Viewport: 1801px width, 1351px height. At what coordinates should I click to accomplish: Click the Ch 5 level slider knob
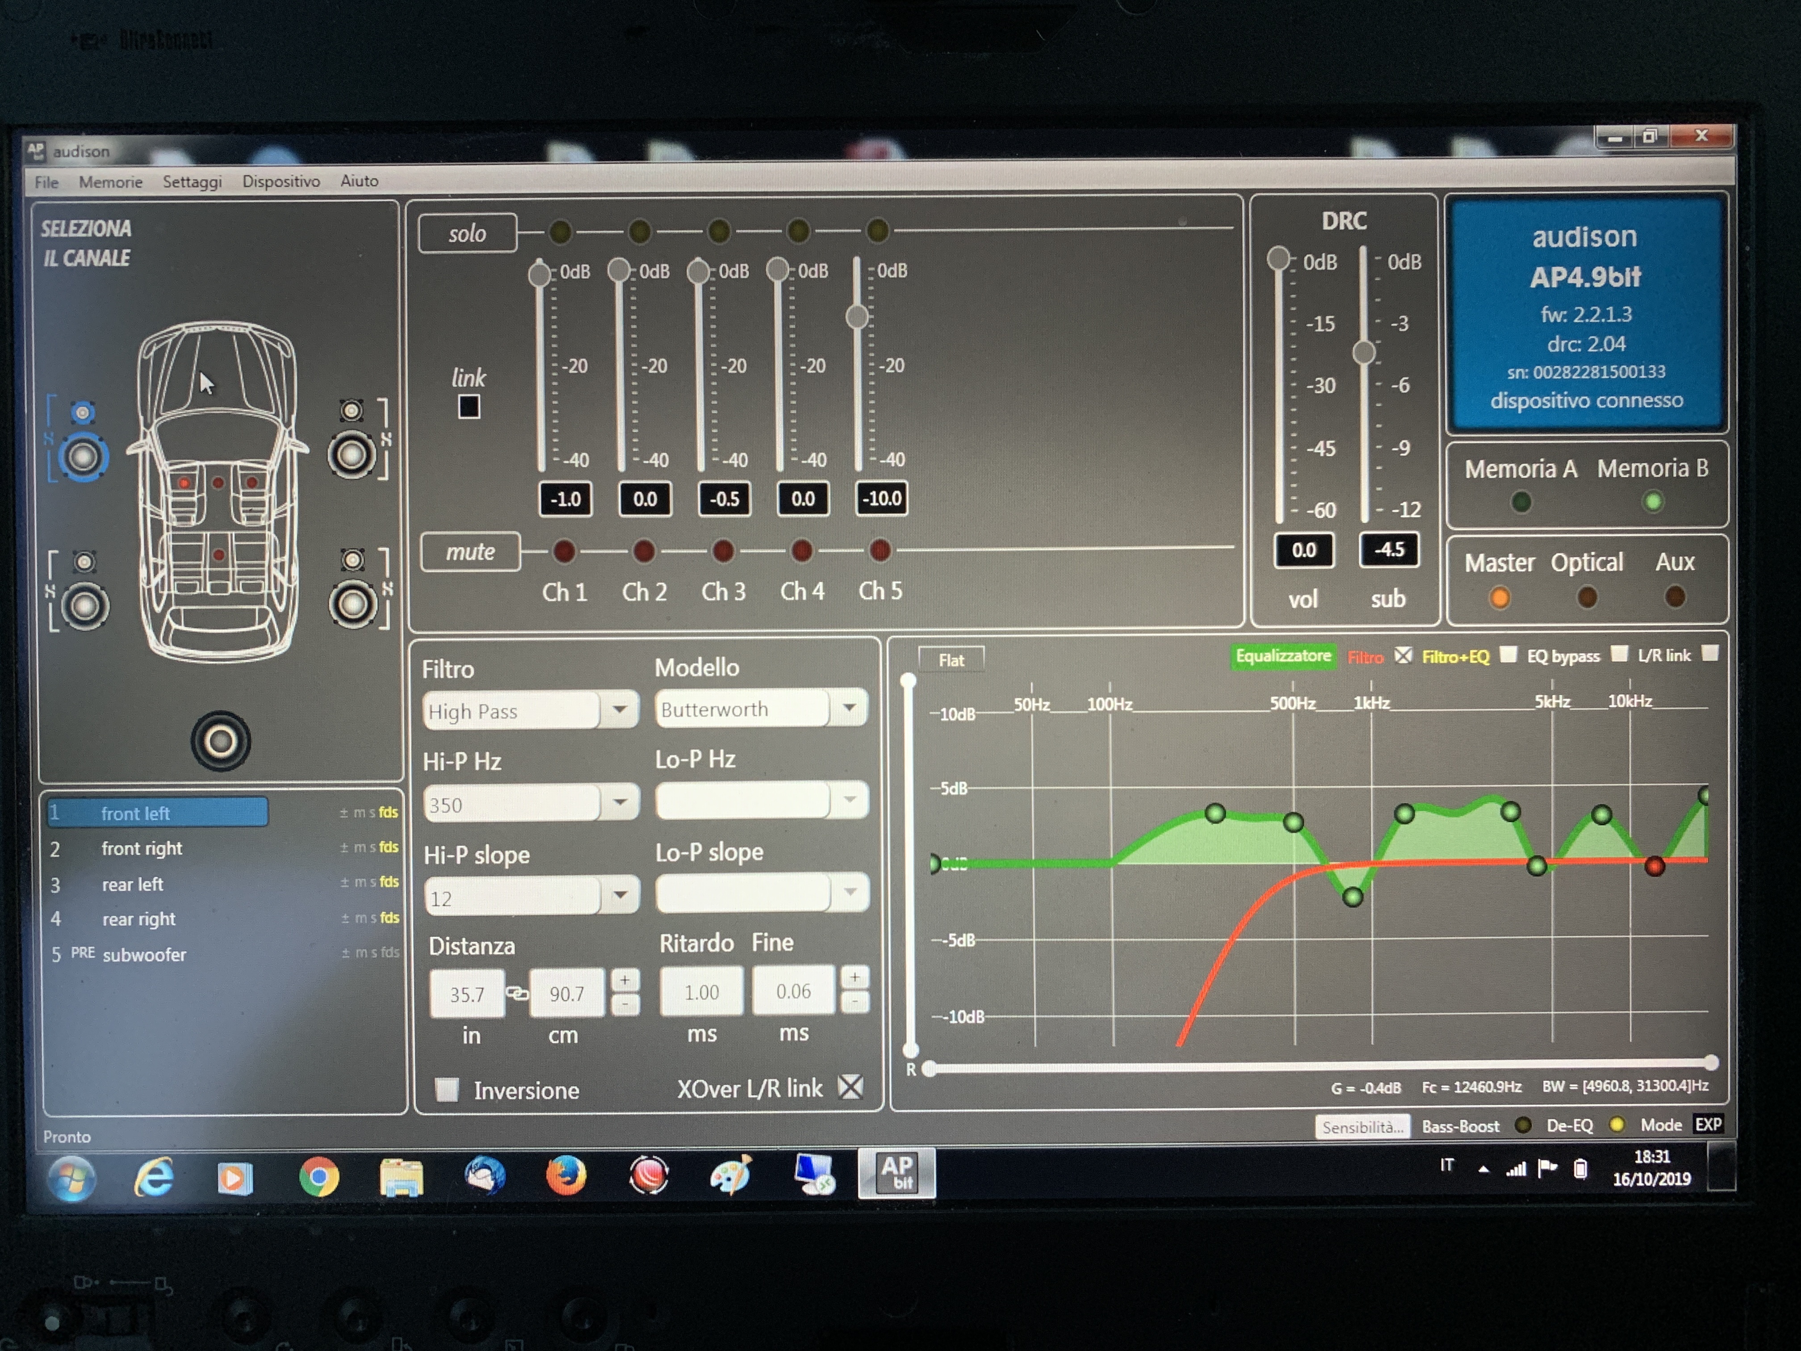click(x=857, y=316)
